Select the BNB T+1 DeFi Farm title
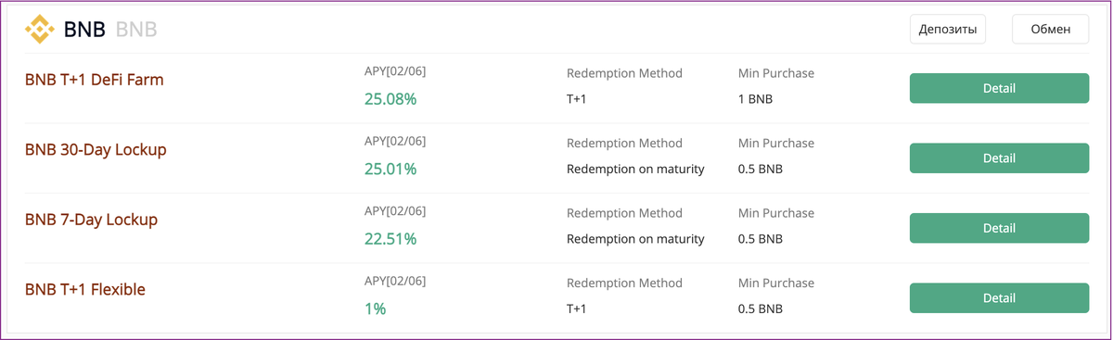This screenshot has width=1113, height=340. (94, 80)
